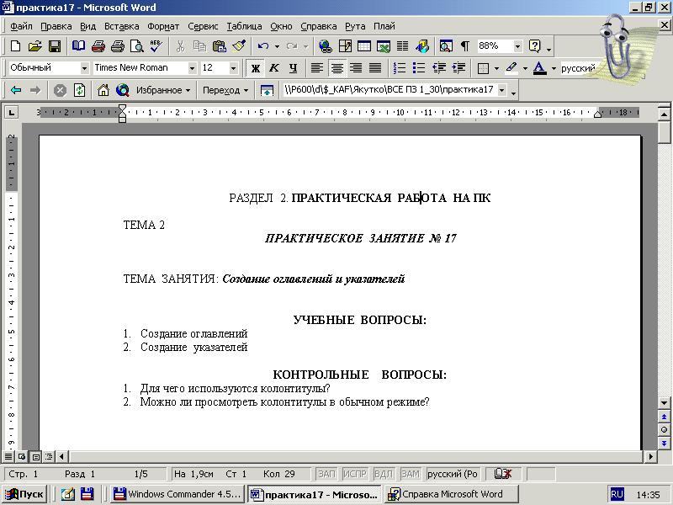Apply bulleted list formatting
Image resolution: width=673 pixels, height=505 pixels.
(418, 68)
